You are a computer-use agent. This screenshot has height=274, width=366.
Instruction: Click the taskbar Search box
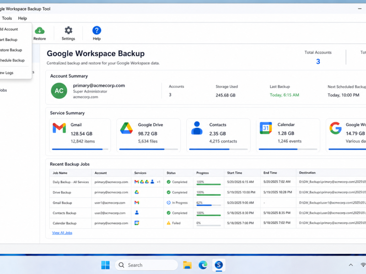(146, 265)
